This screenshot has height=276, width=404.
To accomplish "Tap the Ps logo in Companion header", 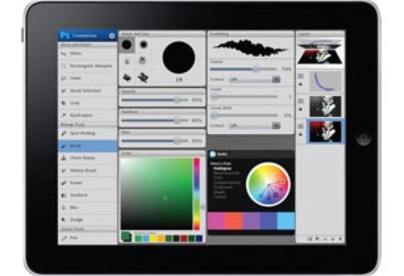I will click(x=65, y=35).
